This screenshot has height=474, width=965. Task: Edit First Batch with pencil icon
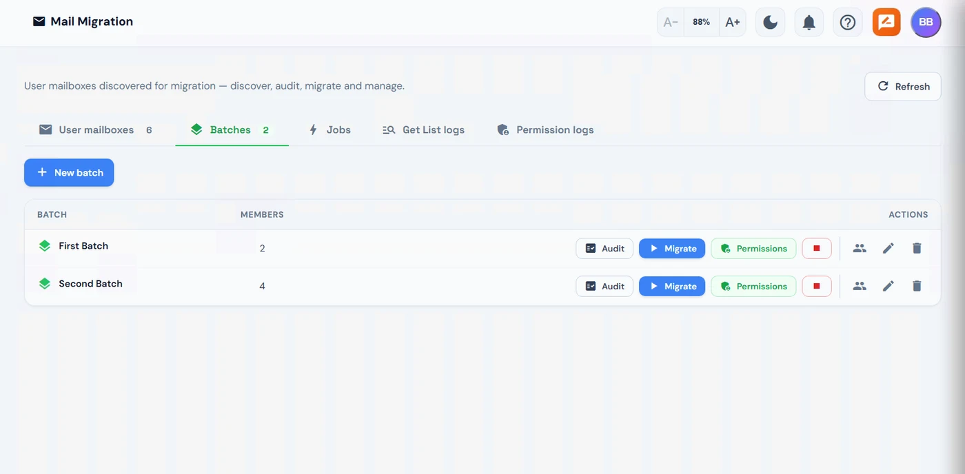[x=888, y=248]
